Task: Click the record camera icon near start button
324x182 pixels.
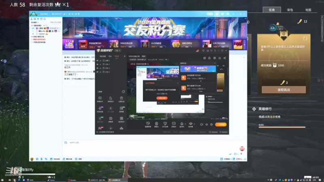Action: [202, 125]
